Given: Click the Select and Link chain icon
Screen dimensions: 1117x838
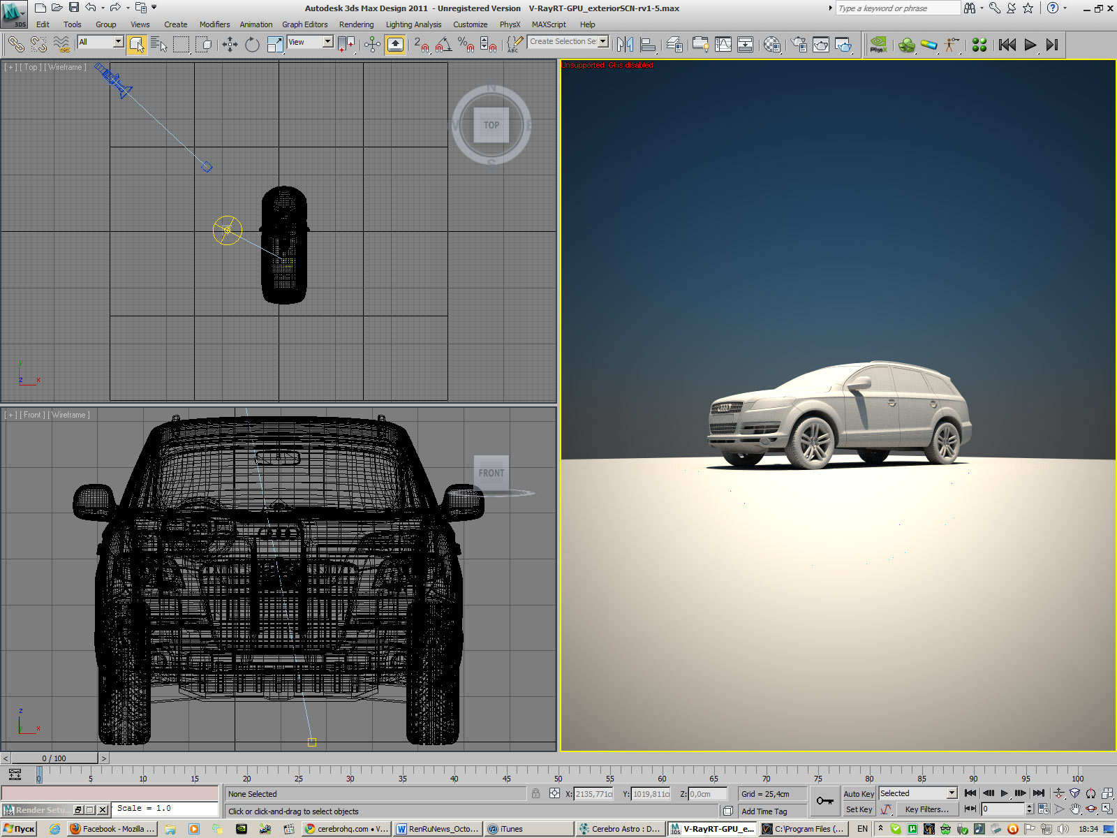Looking at the screenshot, I should (15, 45).
